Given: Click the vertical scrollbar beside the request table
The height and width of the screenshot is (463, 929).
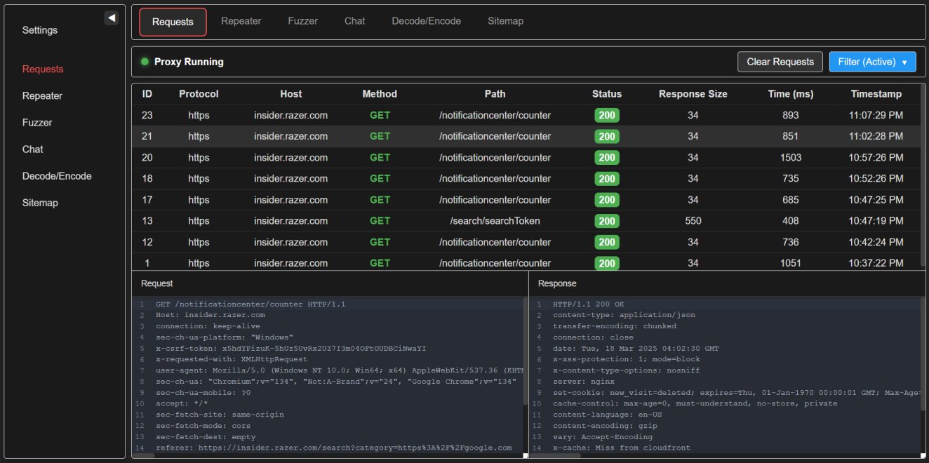Looking at the screenshot, I should click(x=923, y=175).
